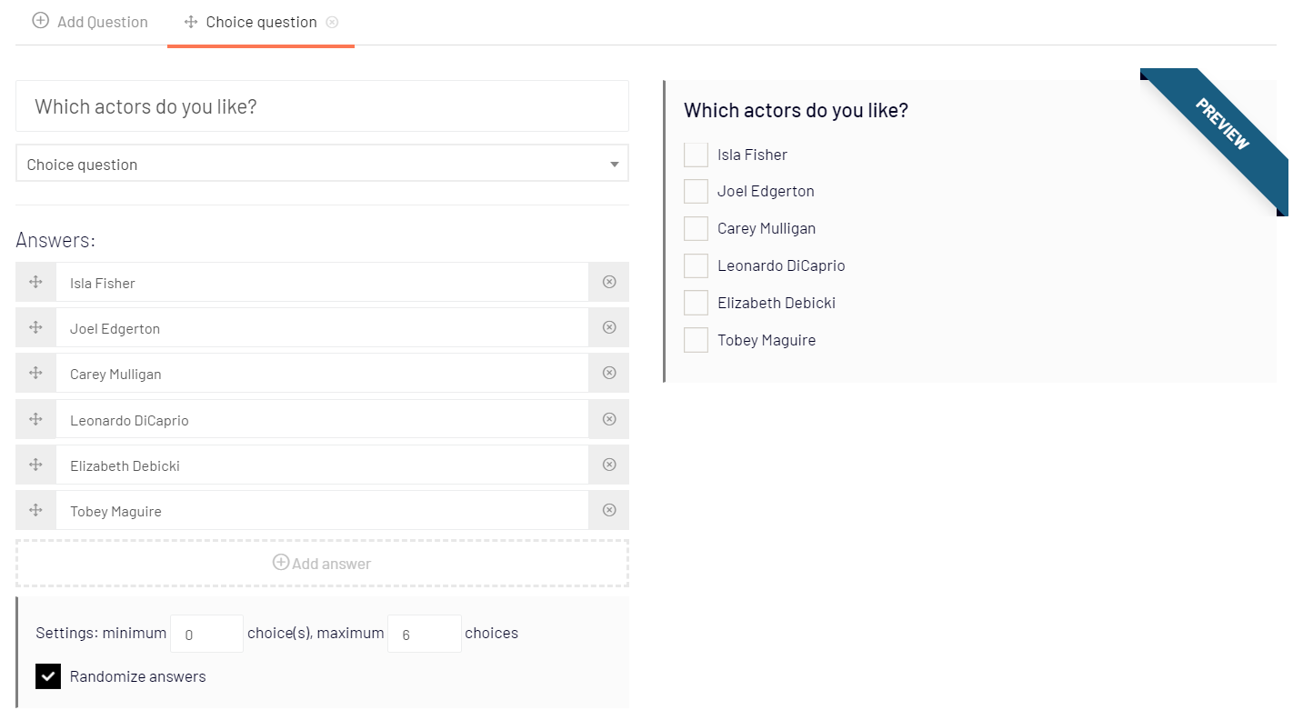1293x720 pixels.
Task: Check Carey Mulligan in the preview
Action: point(696,228)
